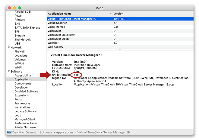Select the VoiceOver Utility row
This screenshot has height=140, width=199.
(x=120, y=39)
